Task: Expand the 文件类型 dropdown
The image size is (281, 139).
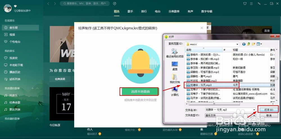Action: click(254, 115)
